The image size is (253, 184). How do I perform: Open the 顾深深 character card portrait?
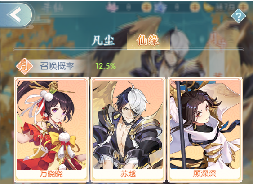(205, 125)
